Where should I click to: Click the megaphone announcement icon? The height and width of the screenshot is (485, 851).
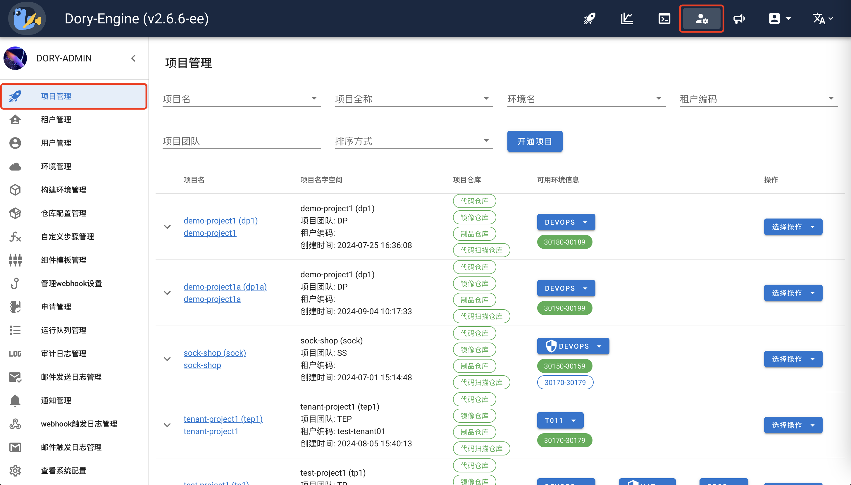739,18
